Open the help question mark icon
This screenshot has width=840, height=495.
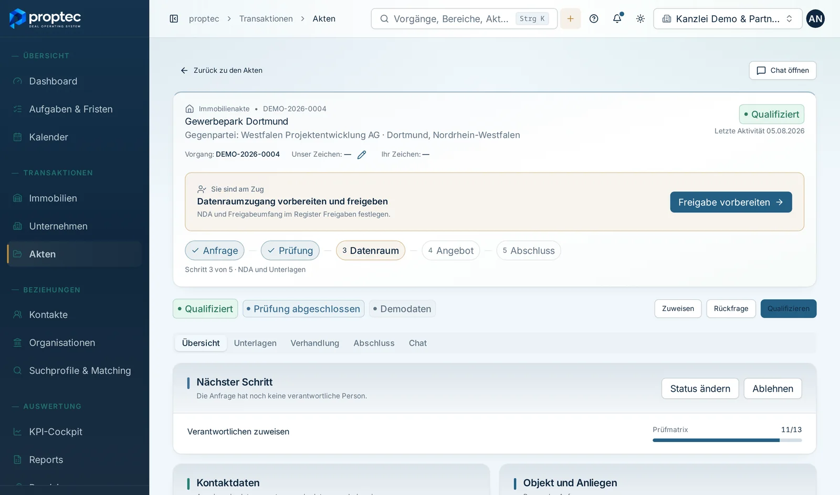(x=594, y=19)
